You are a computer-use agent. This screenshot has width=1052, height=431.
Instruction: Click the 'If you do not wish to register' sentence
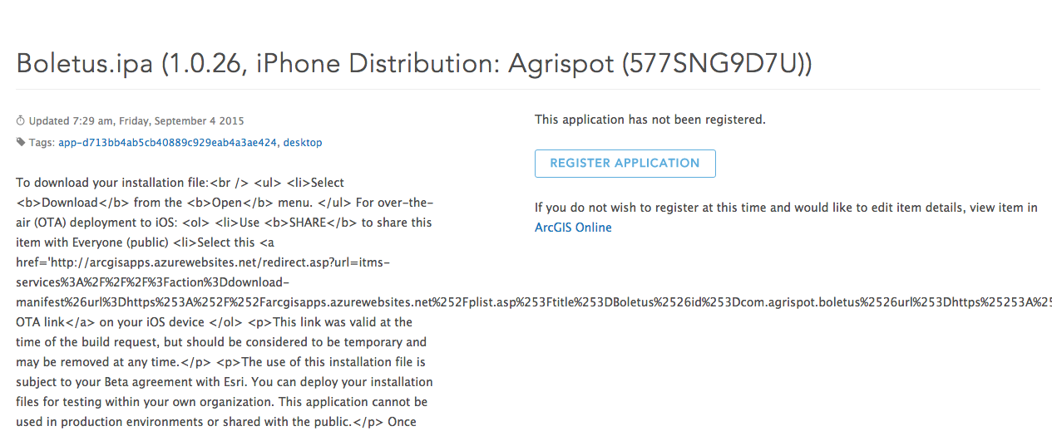click(x=786, y=208)
